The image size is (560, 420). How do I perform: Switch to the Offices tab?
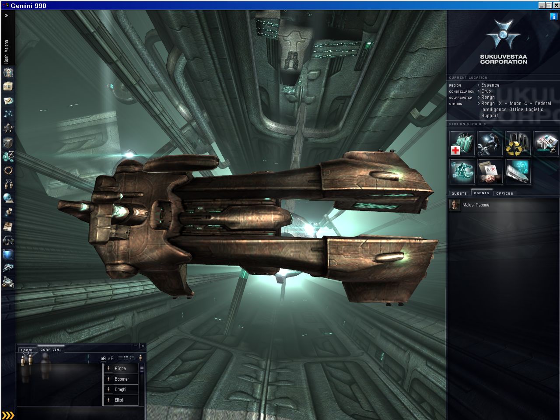point(504,193)
